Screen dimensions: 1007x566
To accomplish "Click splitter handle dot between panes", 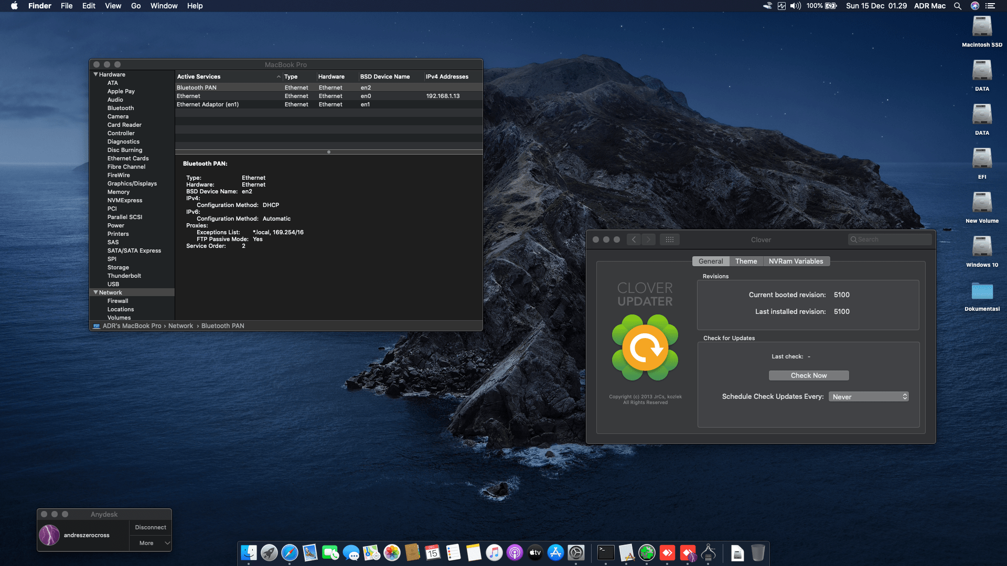I will [329, 152].
